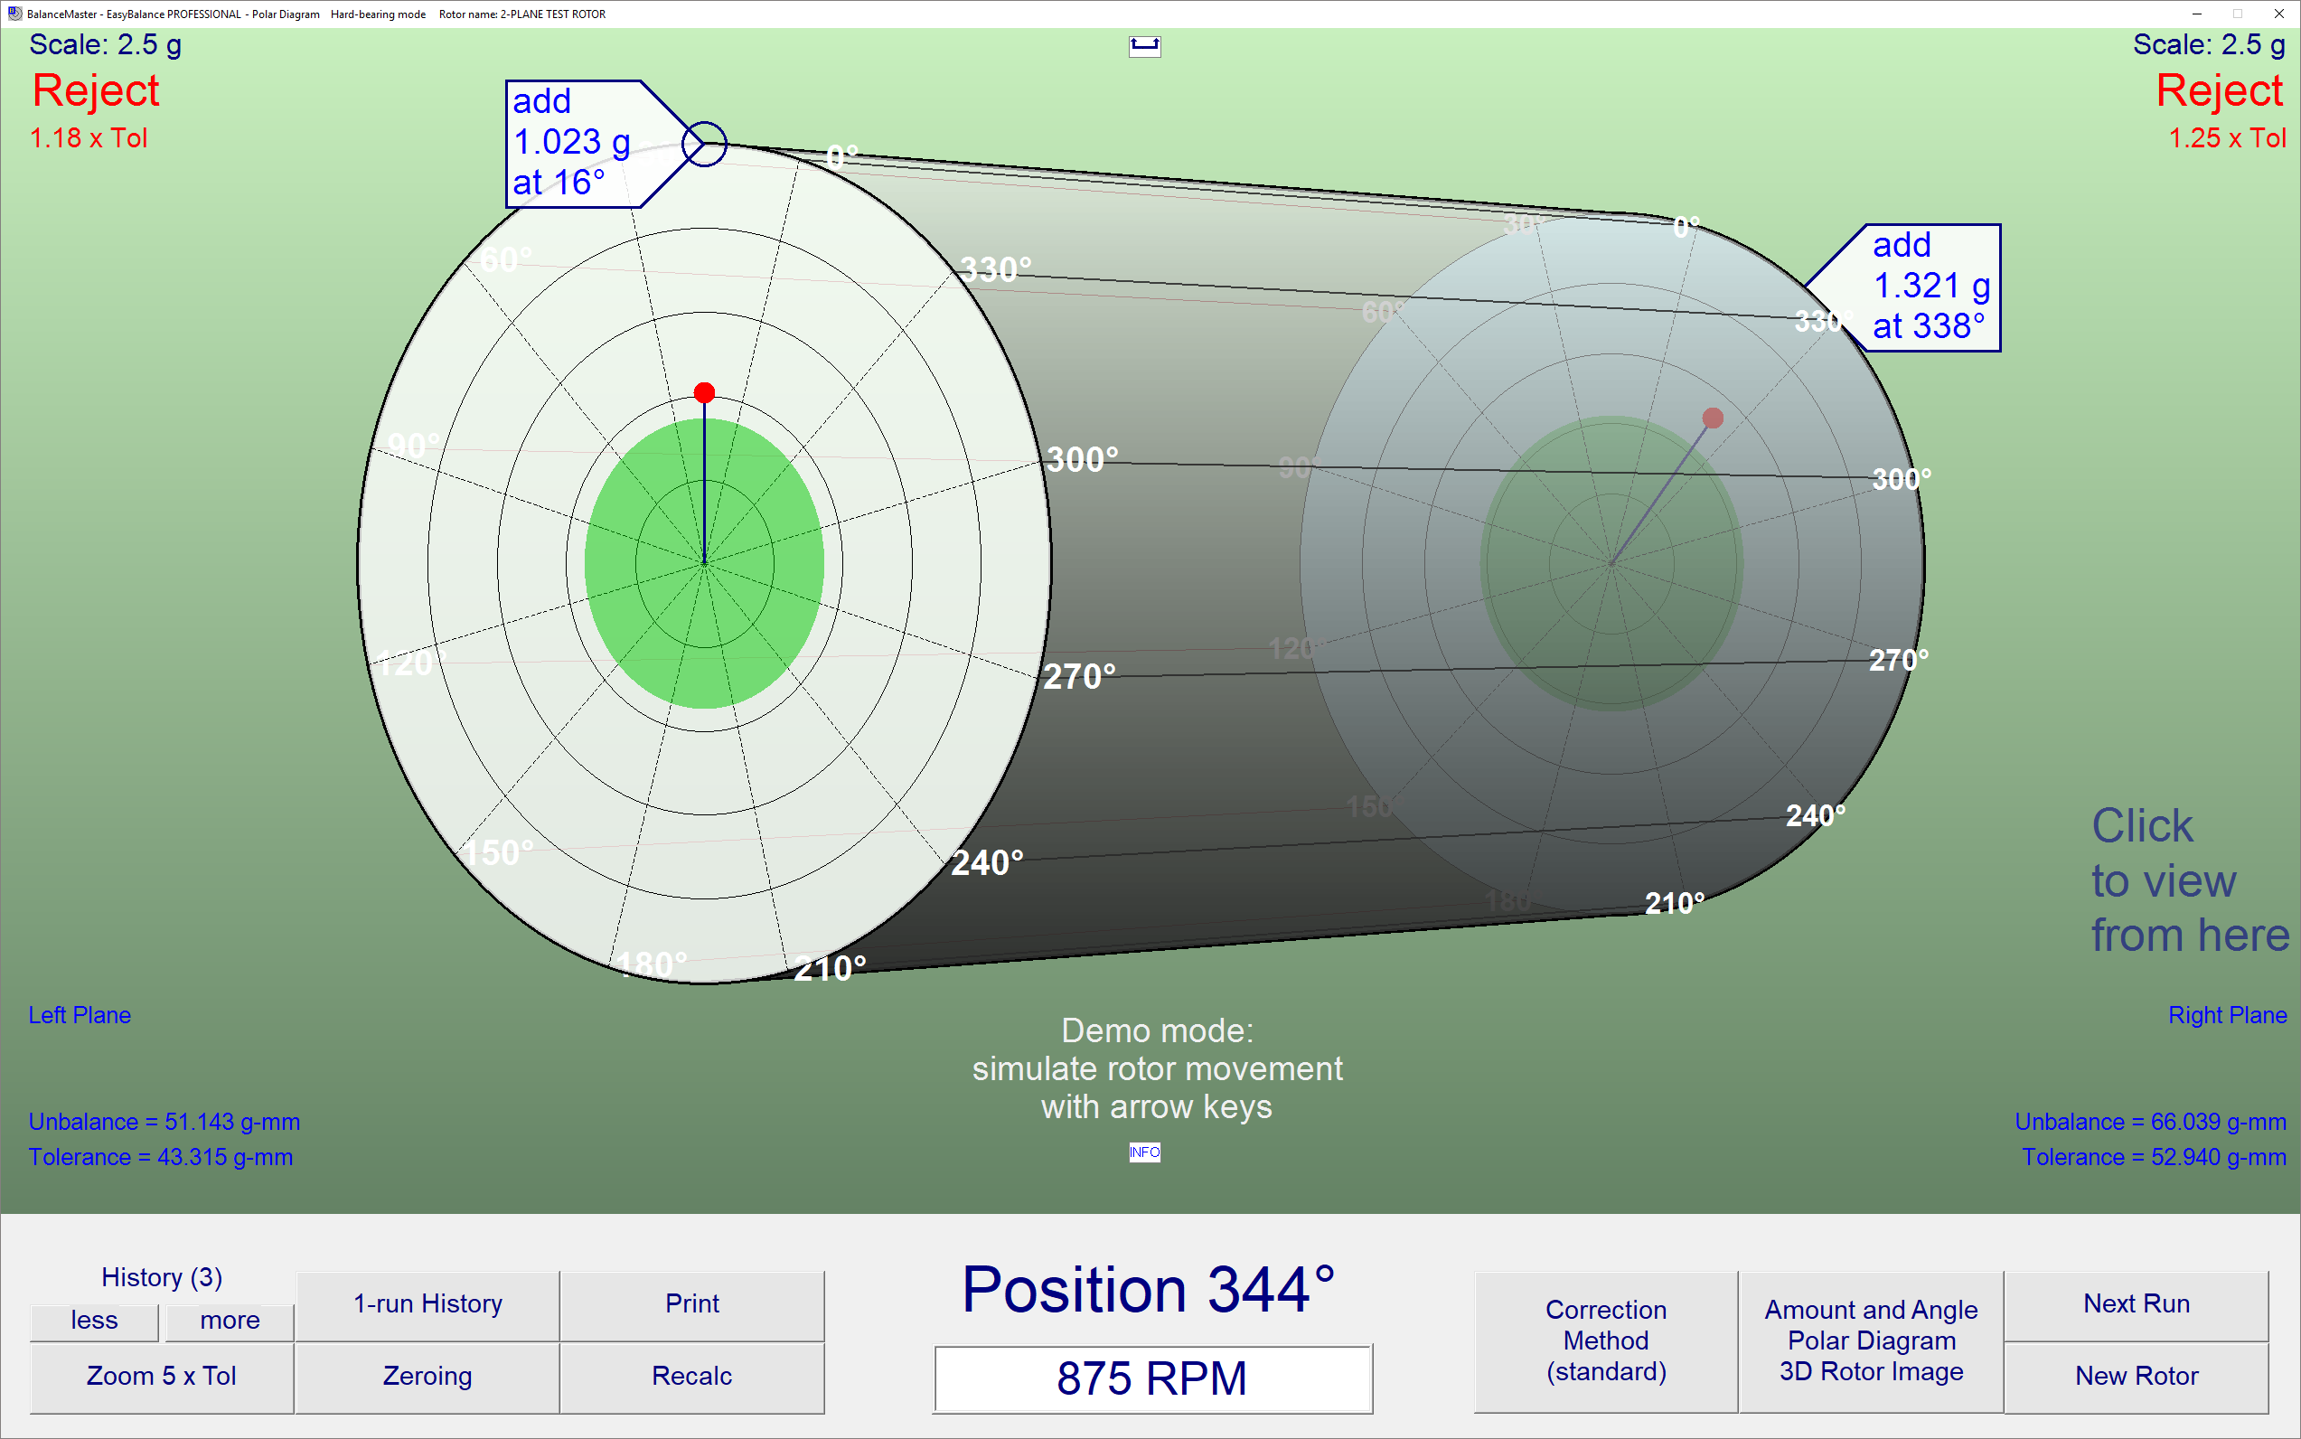This screenshot has width=2301, height=1439.
Task: Click the blue circle marker at 16 degrees
Action: pyautogui.click(x=705, y=144)
